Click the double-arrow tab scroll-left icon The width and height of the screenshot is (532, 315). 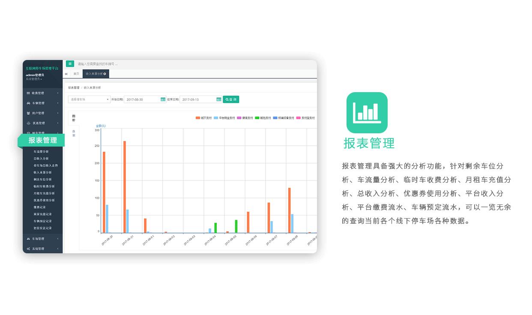66,74
